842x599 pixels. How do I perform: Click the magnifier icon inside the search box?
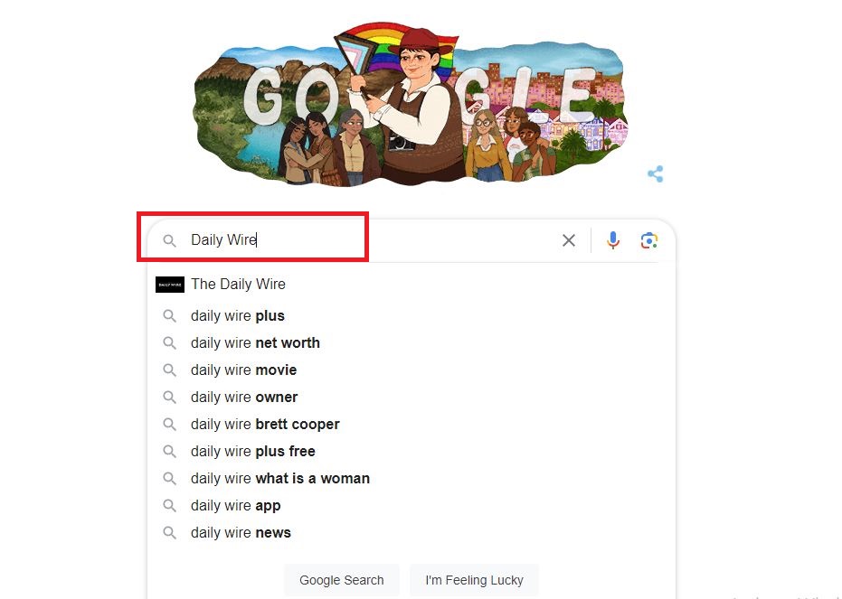coord(169,241)
